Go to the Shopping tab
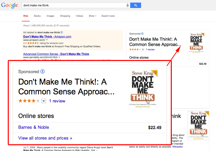The height and width of the screenshot is (151, 216). (x=65, y=16)
